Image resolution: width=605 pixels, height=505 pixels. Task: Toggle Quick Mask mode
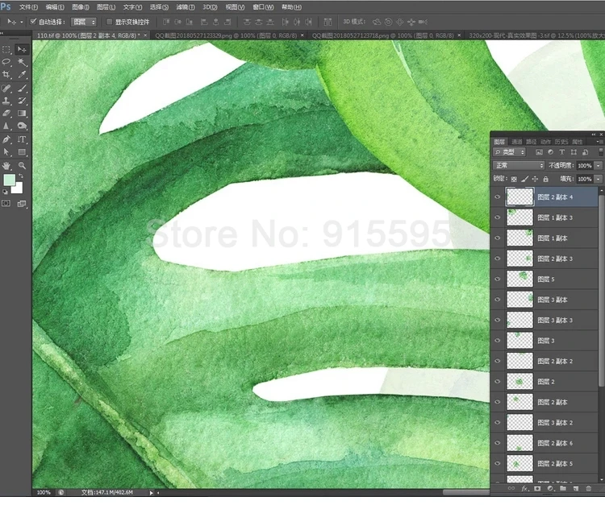pos(6,204)
